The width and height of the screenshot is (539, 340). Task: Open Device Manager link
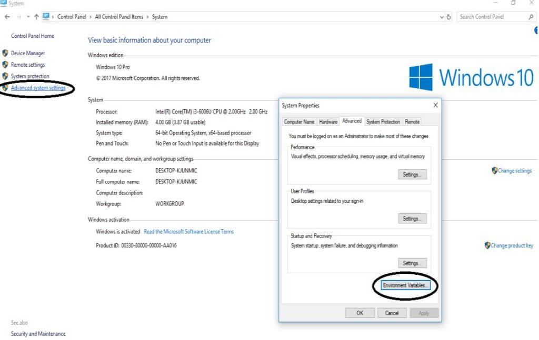pyautogui.click(x=28, y=53)
